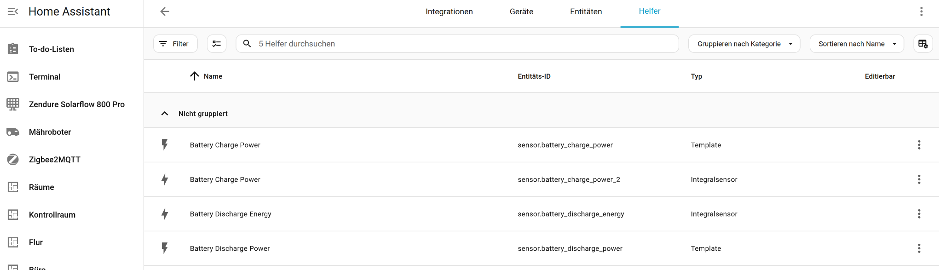
Task: Open the To-do-Listen panel
Action: (x=51, y=49)
